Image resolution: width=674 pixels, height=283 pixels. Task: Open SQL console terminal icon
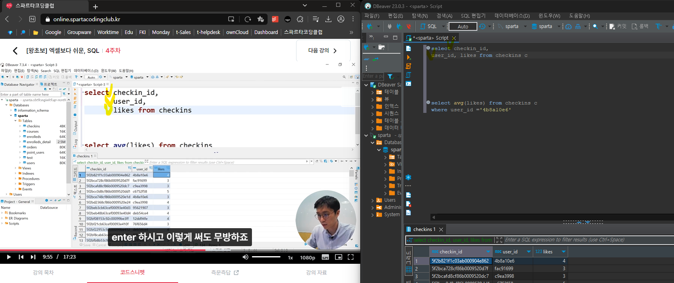click(408, 84)
